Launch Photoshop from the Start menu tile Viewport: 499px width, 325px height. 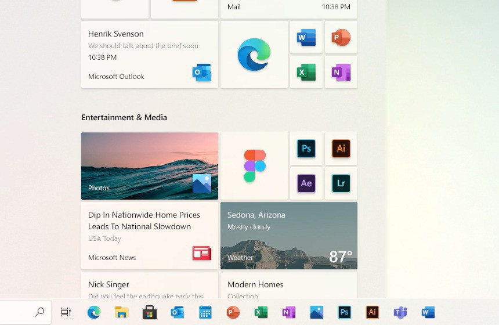pos(306,149)
